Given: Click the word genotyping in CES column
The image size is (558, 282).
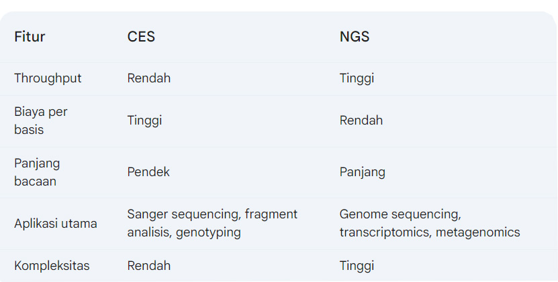Looking at the screenshot, I should pos(208,232).
